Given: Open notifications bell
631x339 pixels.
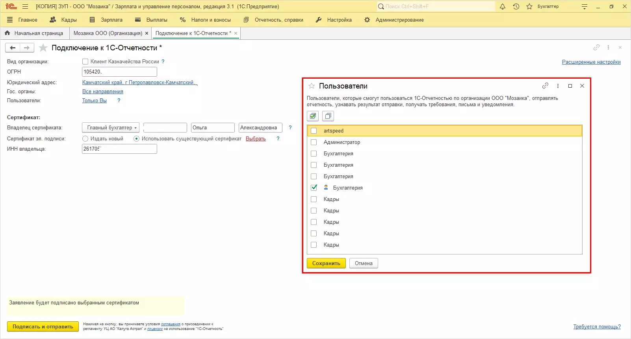Looking at the screenshot, I should pyautogui.click(x=503, y=6).
